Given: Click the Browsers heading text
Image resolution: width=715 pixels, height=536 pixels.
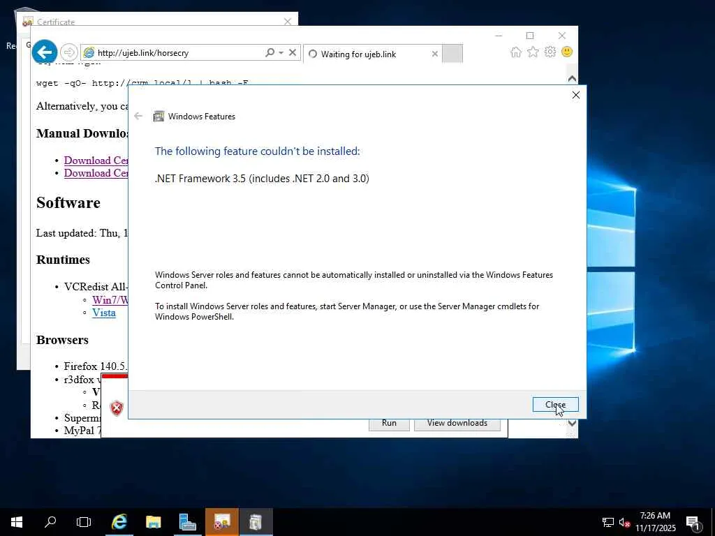Looking at the screenshot, I should pos(62,340).
